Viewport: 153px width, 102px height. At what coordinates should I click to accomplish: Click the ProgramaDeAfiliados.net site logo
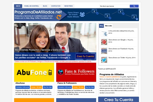(38, 12)
